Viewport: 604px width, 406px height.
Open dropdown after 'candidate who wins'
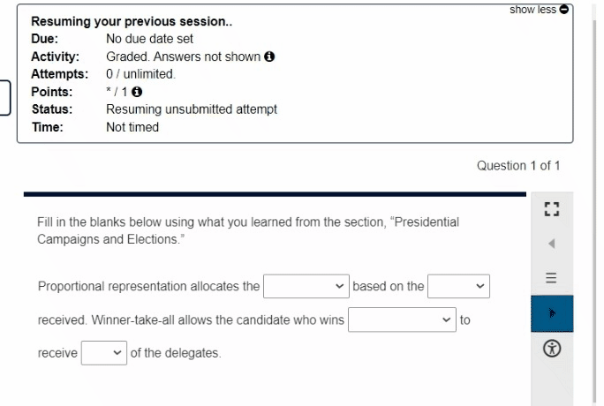click(402, 320)
